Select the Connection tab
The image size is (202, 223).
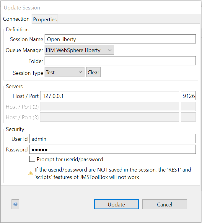click(x=16, y=19)
